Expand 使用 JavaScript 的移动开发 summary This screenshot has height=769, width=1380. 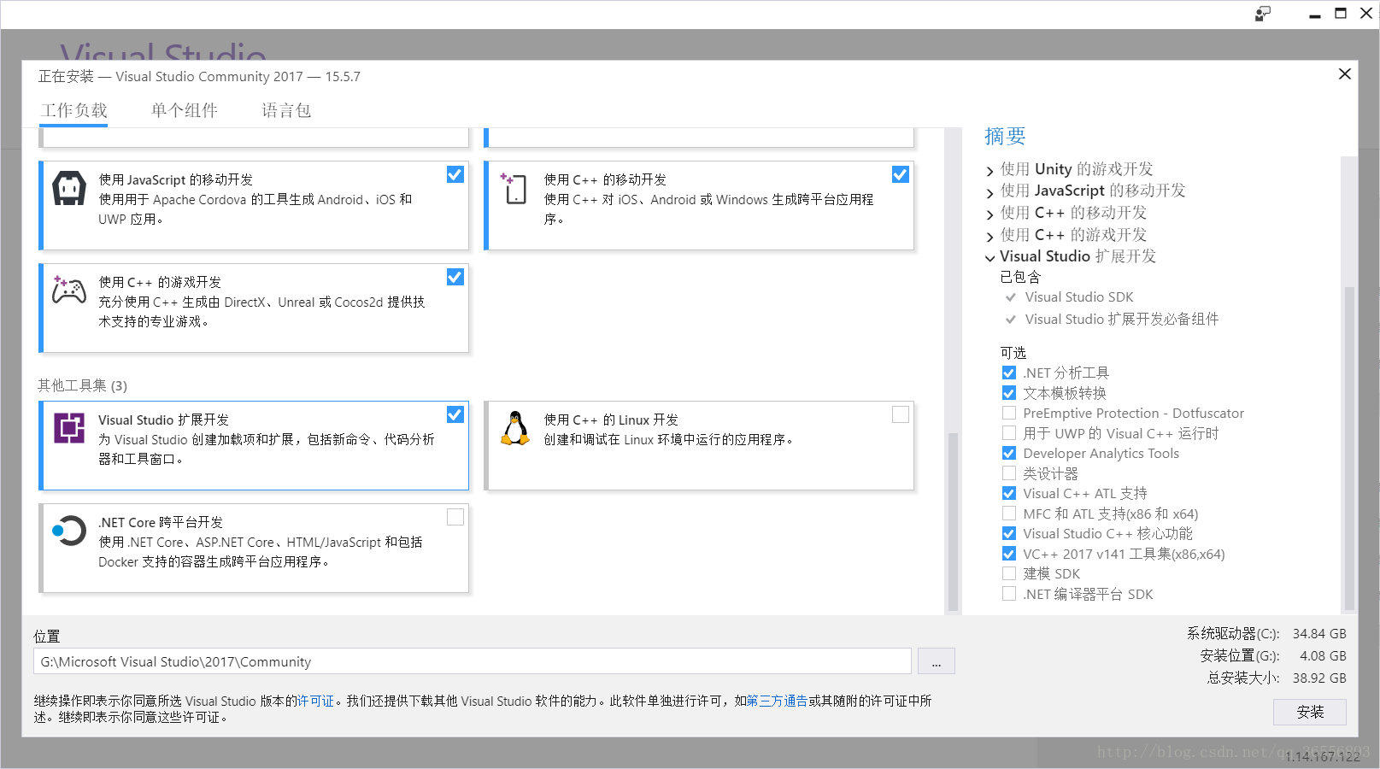coord(990,191)
